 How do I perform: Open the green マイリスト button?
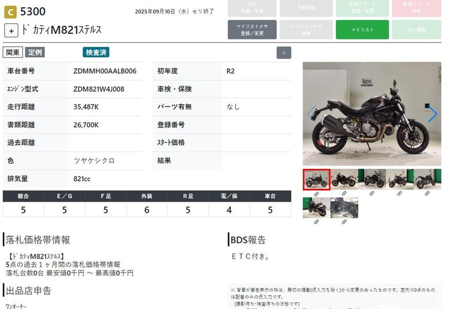[362, 30]
